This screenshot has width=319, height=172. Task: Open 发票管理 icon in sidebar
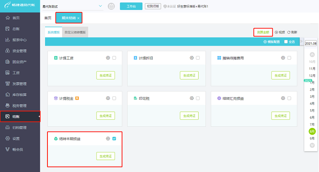click(8, 83)
